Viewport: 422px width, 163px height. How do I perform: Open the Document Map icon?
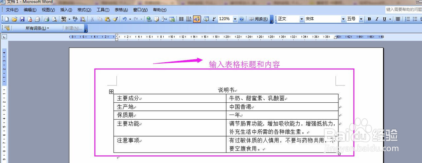206,19
